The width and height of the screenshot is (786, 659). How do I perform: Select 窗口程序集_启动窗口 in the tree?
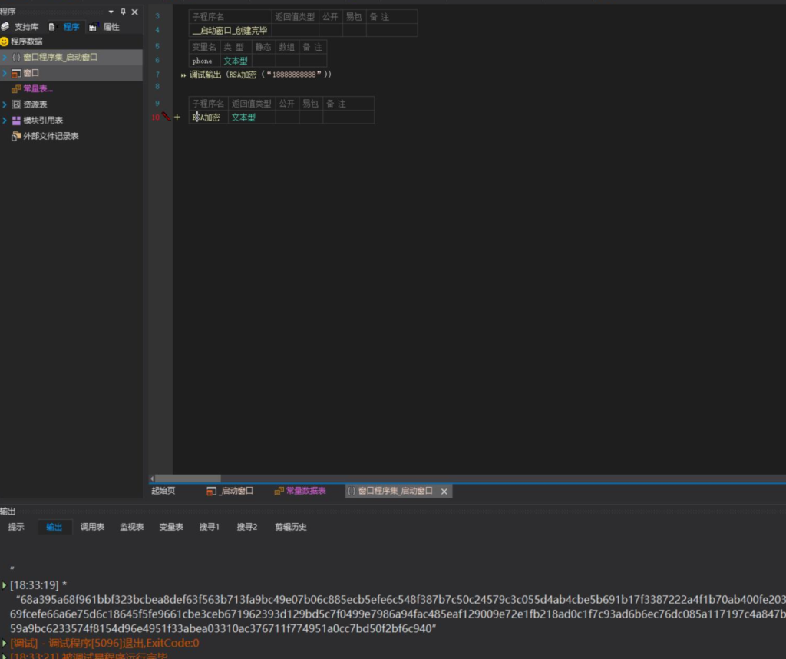tap(60, 57)
